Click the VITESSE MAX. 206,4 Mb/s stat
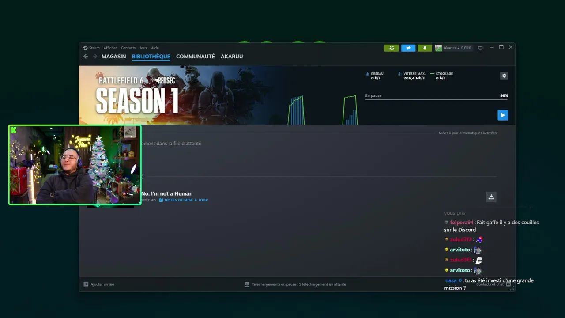Image resolution: width=565 pixels, height=318 pixels. [x=412, y=76]
